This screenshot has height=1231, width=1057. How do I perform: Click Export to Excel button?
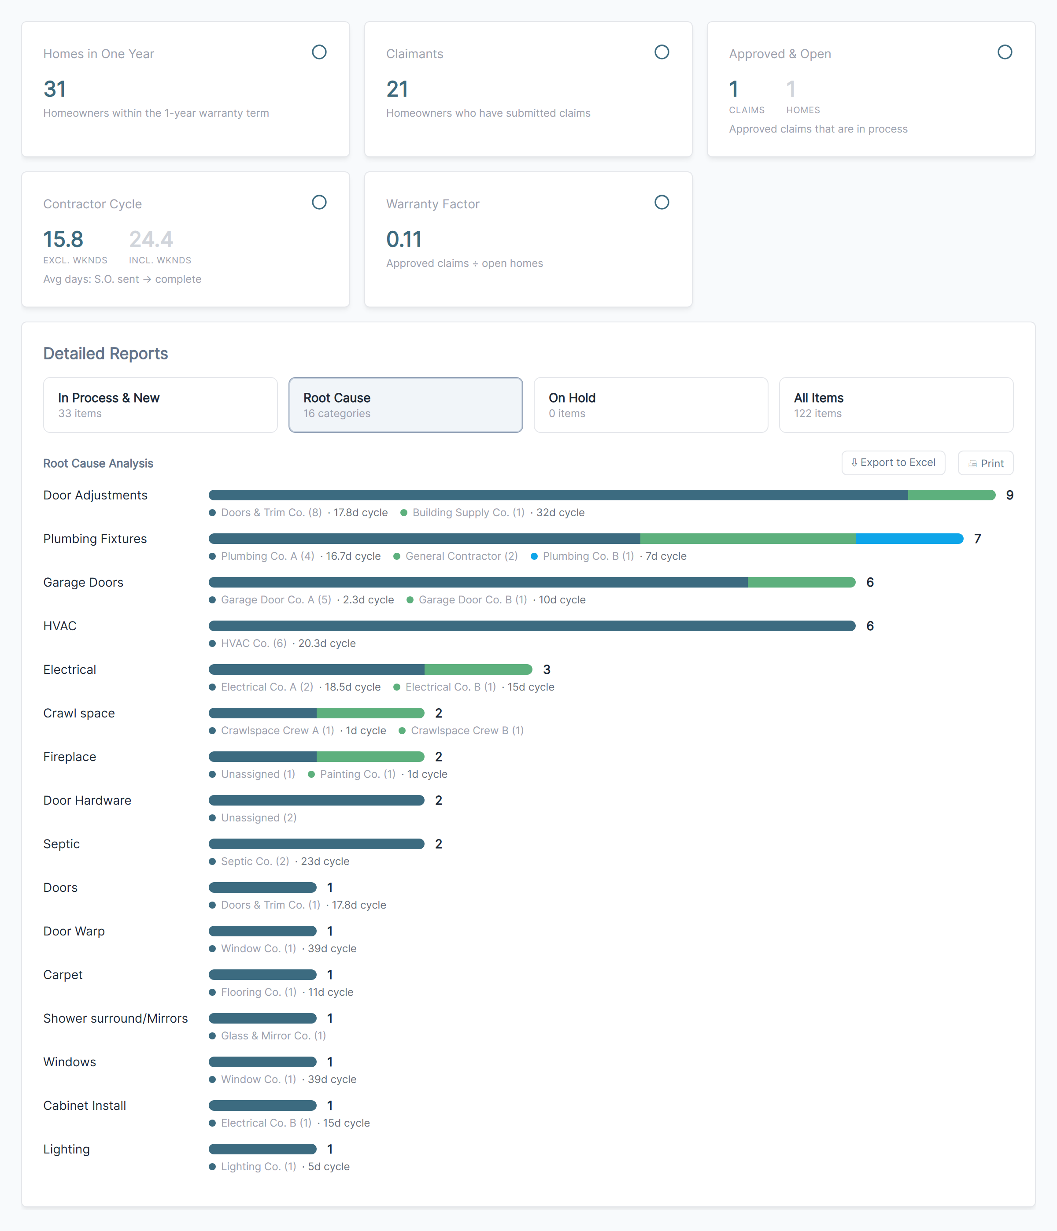(893, 463)
